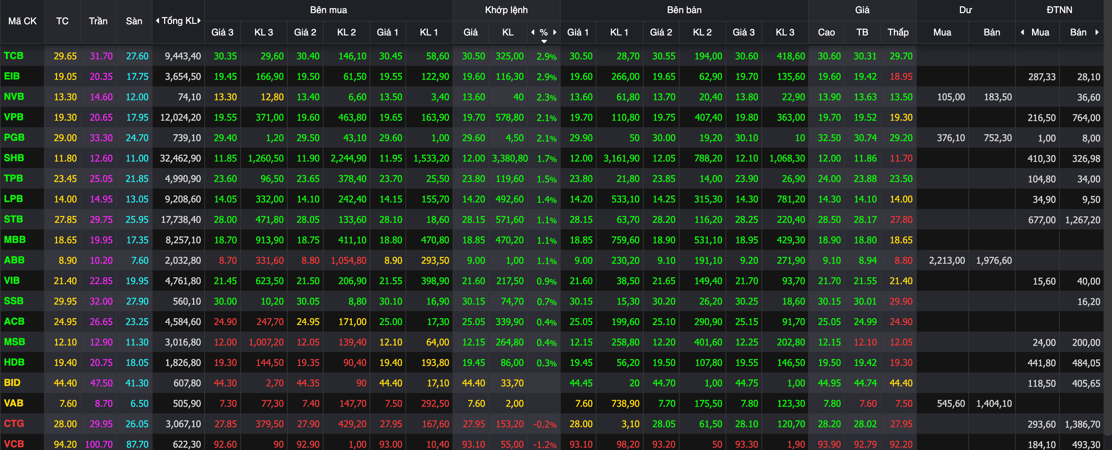Click EIB foreign buy value 287,33
The height and width of the screenshot is (450, 1112).
coord(1042,77)
